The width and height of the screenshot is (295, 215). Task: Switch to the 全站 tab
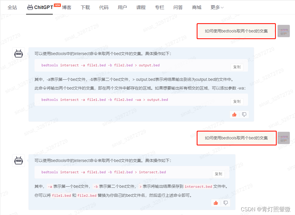tap(12, 8)
